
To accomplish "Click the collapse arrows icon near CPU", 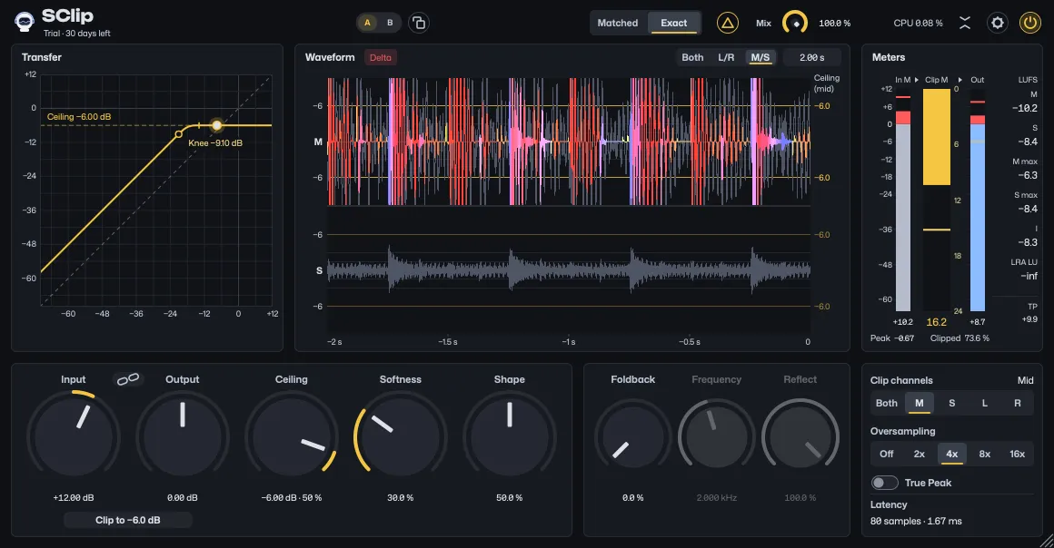I will point(965,23).
